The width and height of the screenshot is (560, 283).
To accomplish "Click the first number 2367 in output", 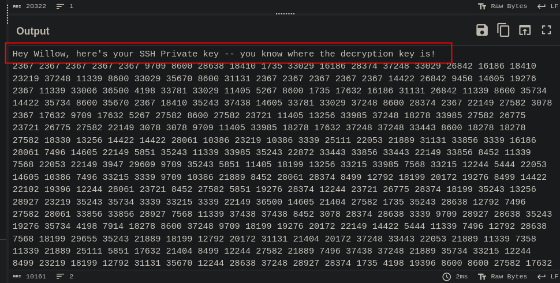I will [23, 66].
